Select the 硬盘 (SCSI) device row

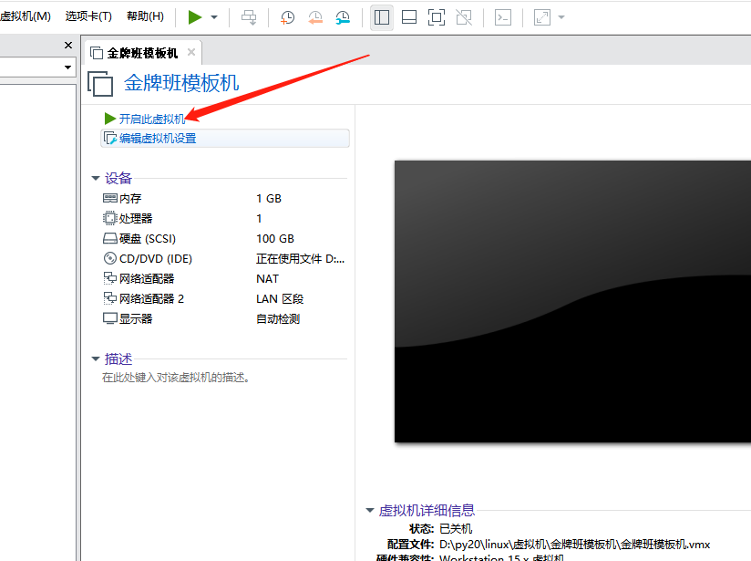[223, 239]
